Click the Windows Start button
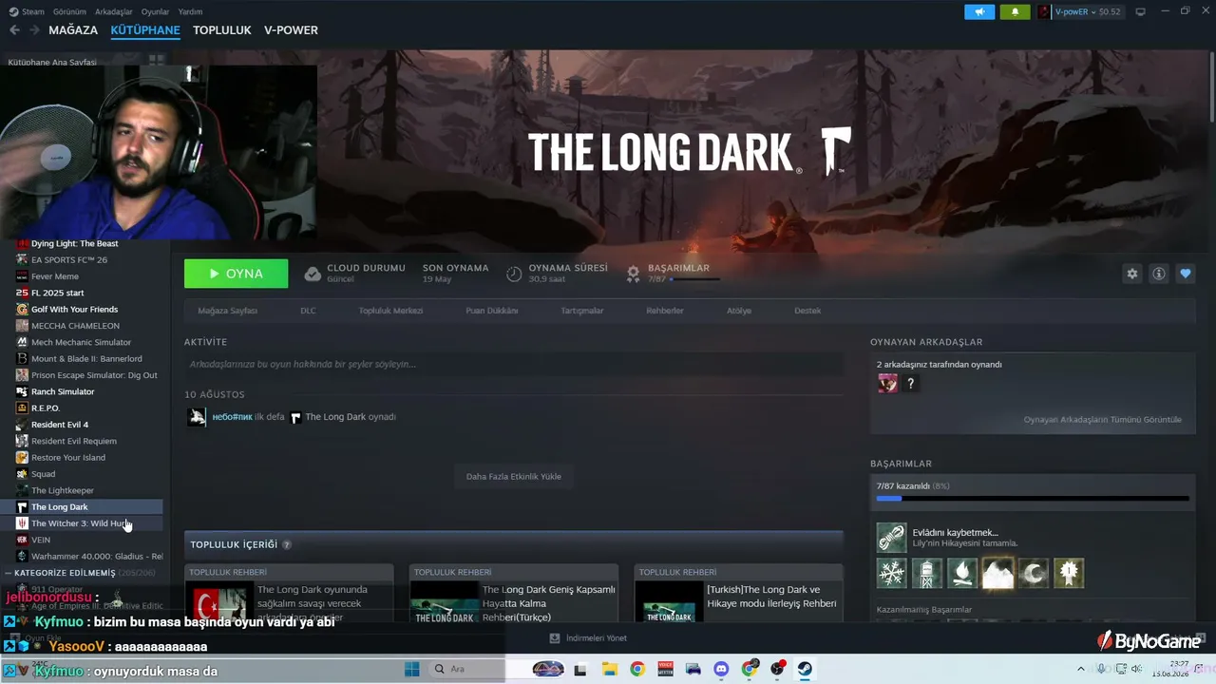This screenshot has height=684, width=1216. tap(412, 669)
